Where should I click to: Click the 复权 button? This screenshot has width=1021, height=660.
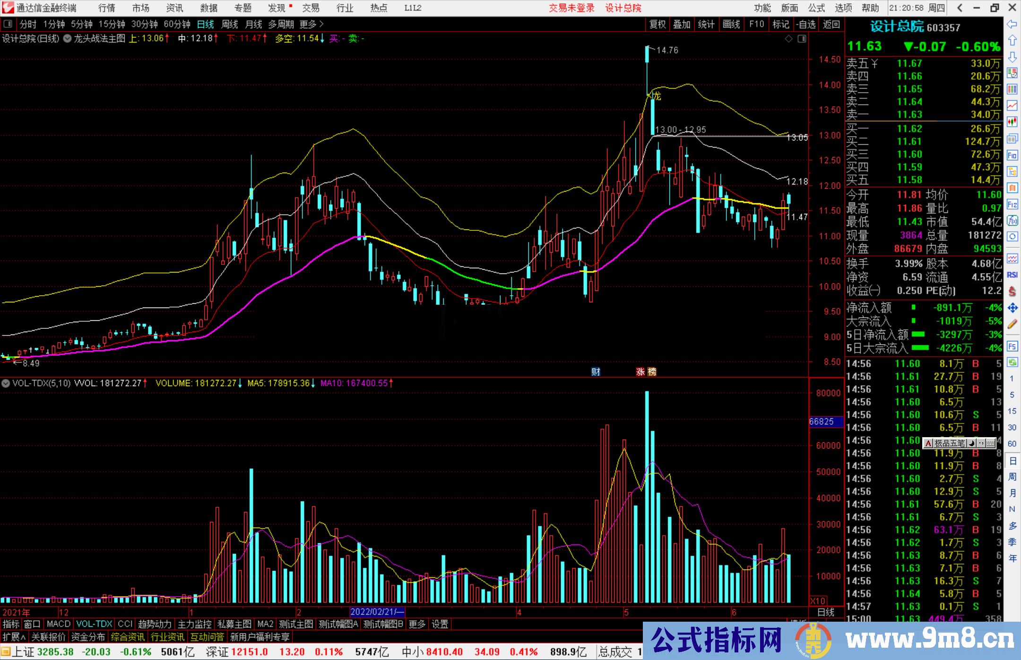click(658, 24)
